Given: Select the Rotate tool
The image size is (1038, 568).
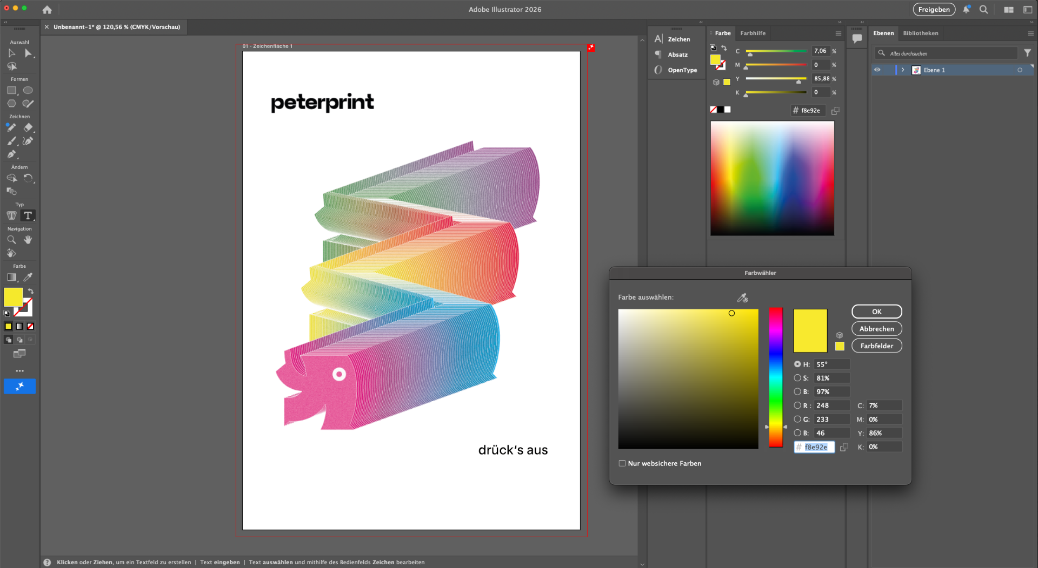Looking at the screenshot, I should click(28, 178).
